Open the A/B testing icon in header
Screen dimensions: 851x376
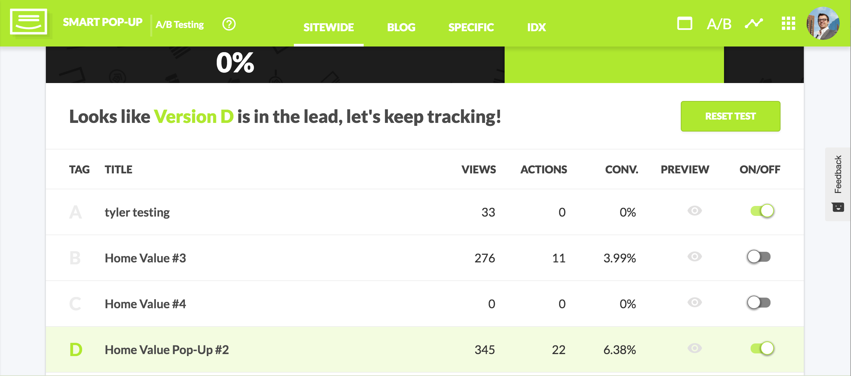719,24
